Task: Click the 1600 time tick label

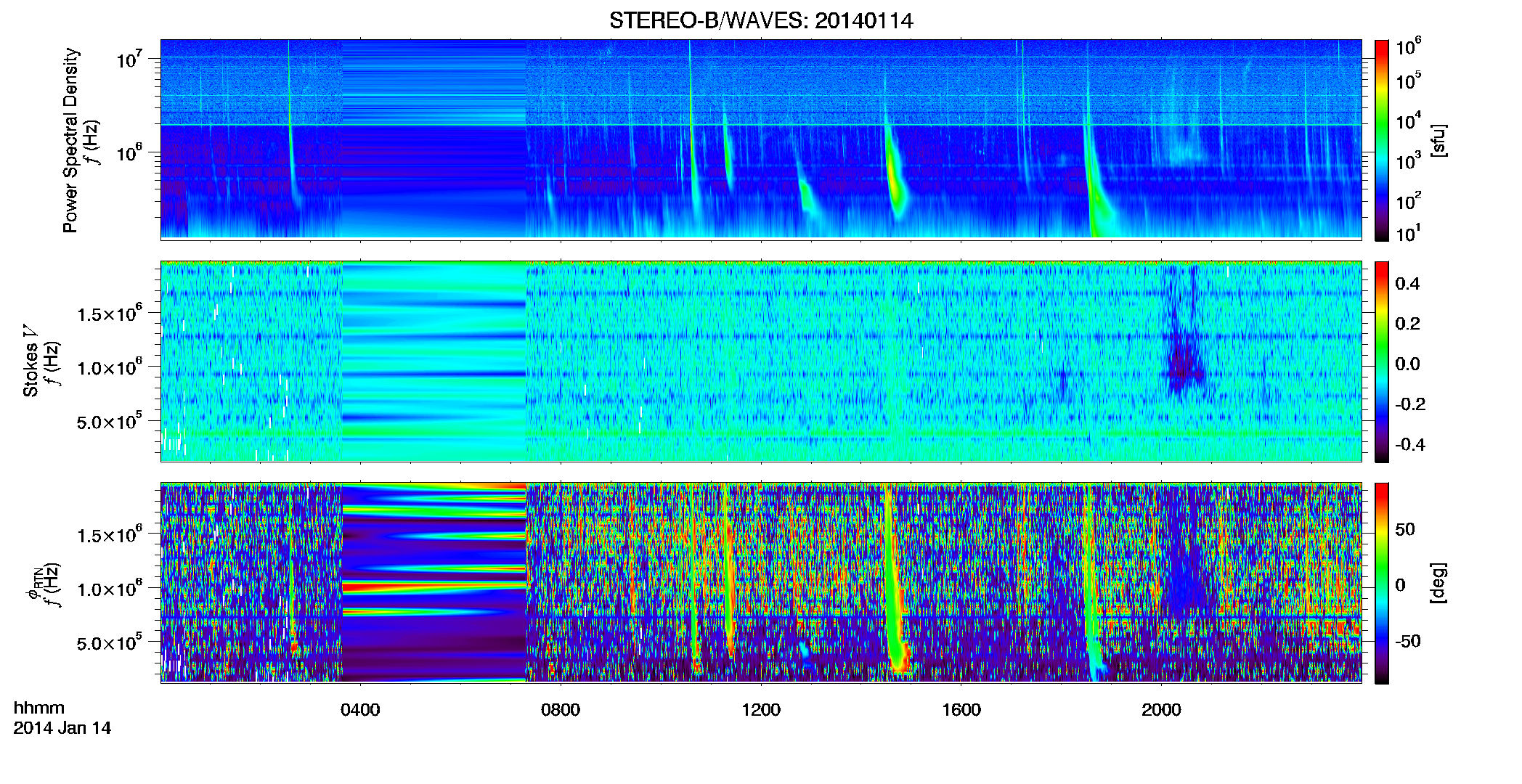Action: (x=961, y=709)
